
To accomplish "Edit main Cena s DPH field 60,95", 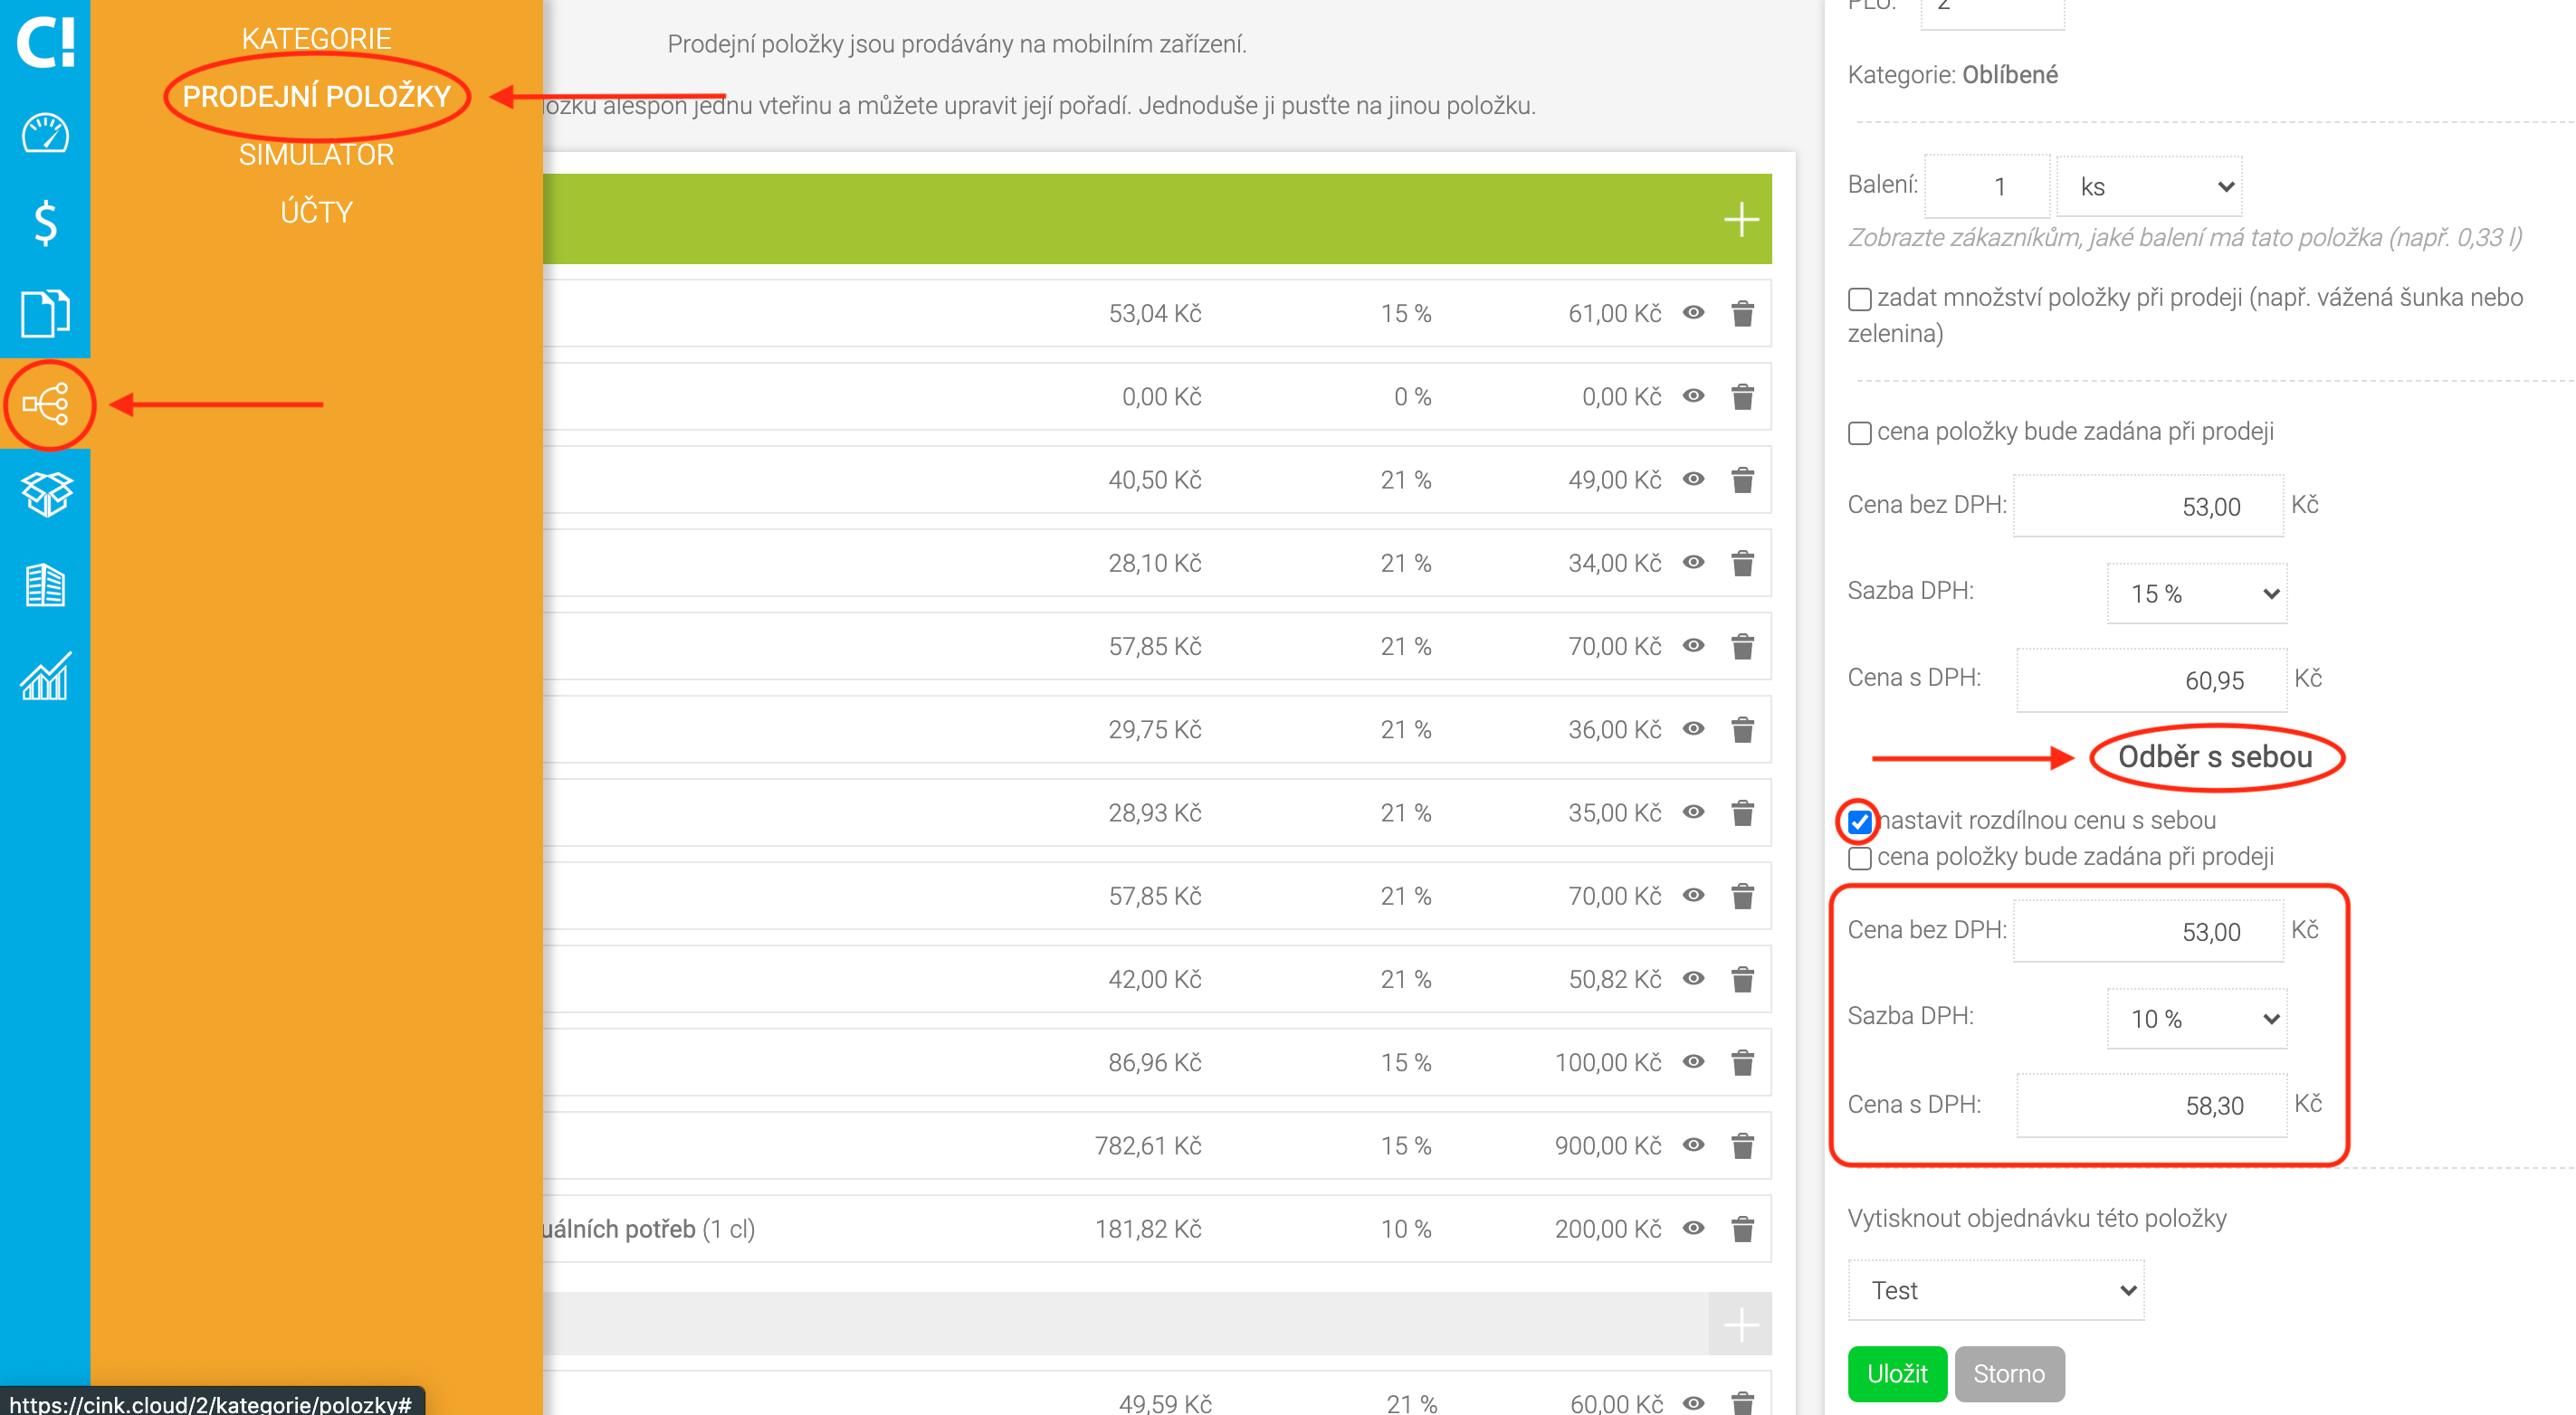I will tap(2151, 680).
